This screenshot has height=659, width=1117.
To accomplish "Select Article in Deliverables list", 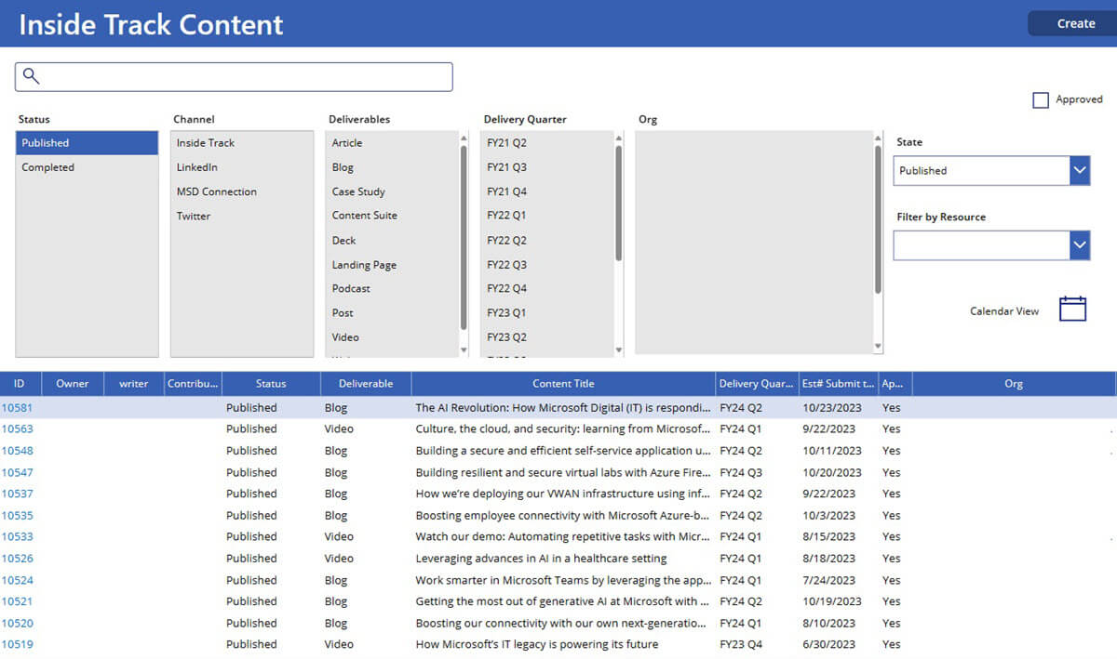I will coord(393,143).
